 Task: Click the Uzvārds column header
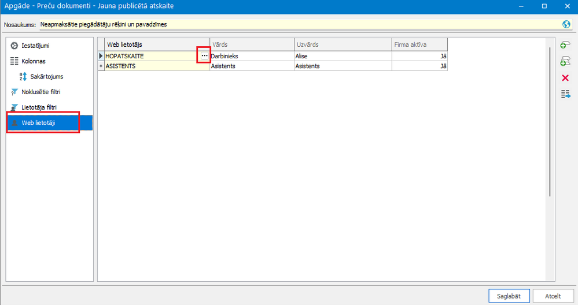343,44
